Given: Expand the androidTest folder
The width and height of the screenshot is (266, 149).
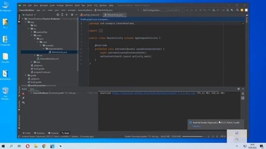Looking at the screenshot, I should click(32, 32).
